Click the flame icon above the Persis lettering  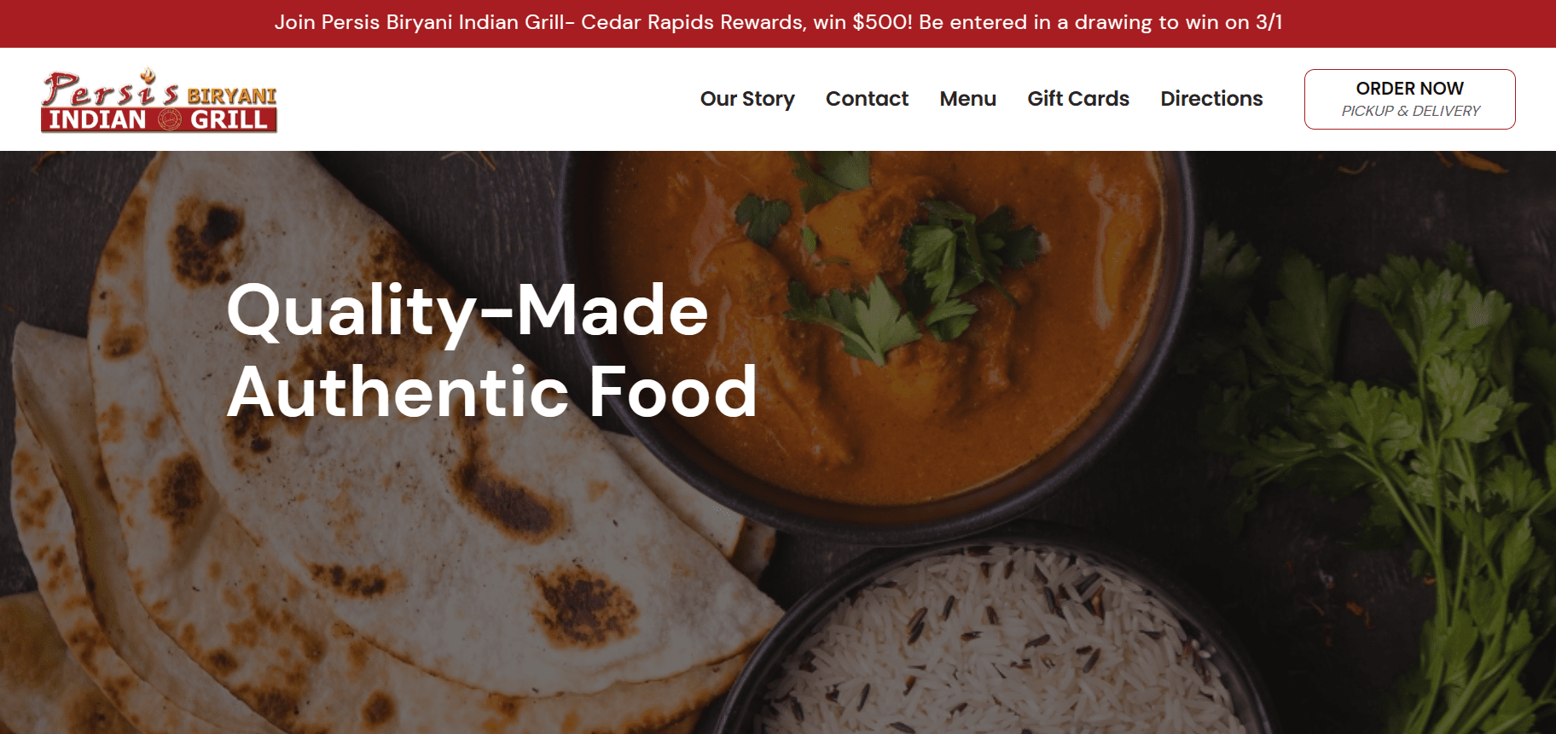tap(148, 76)
